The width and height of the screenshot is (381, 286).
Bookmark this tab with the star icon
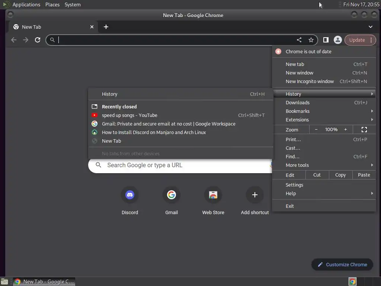311,40
